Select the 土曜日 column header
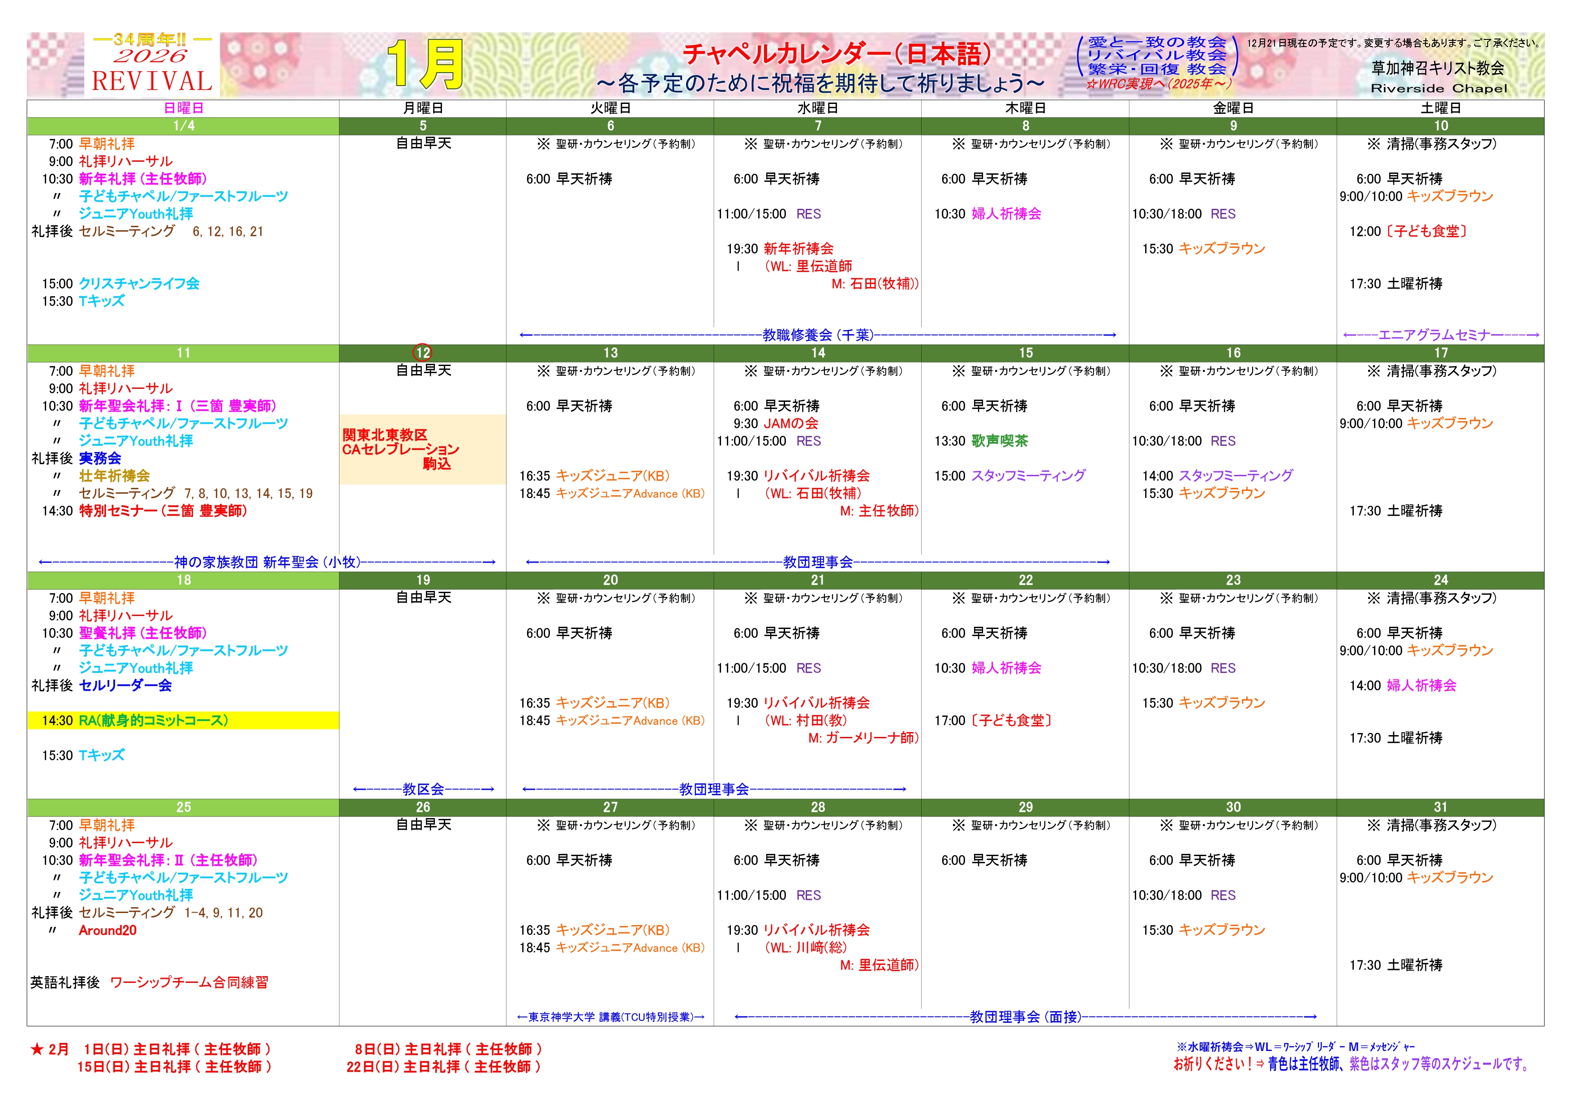This screenshot has width=1571, height=1111. (1440, 108)
